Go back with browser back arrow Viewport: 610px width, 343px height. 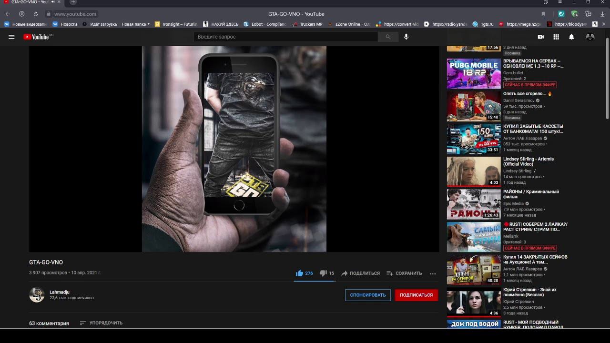[8, 14]
